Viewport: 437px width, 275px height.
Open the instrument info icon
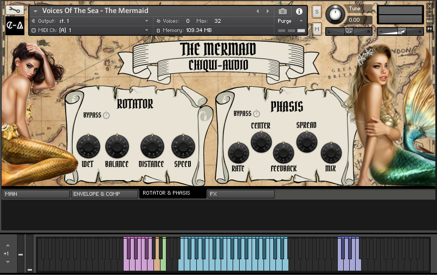tap(299, 11)
